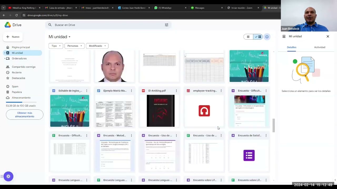This screenshot has width=337, height=189.
Task: Open employee-tracking file thumbnail
Action: [204, 111]
